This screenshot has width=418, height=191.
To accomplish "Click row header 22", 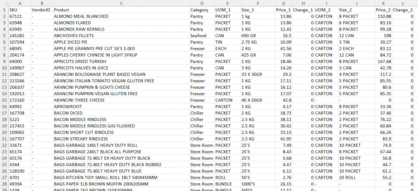I will (3, 145).
